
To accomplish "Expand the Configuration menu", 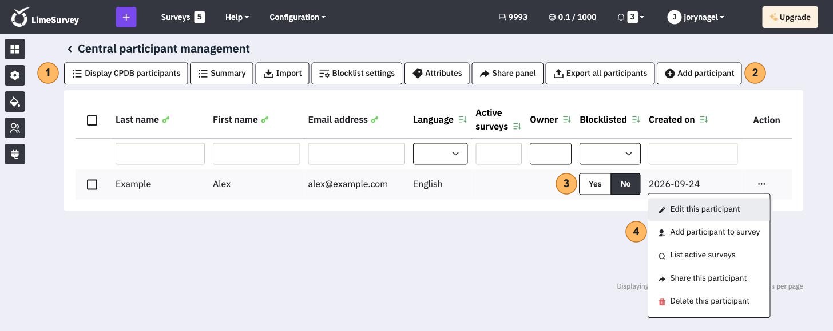I will pyautogui.click(x=297, y=17).
